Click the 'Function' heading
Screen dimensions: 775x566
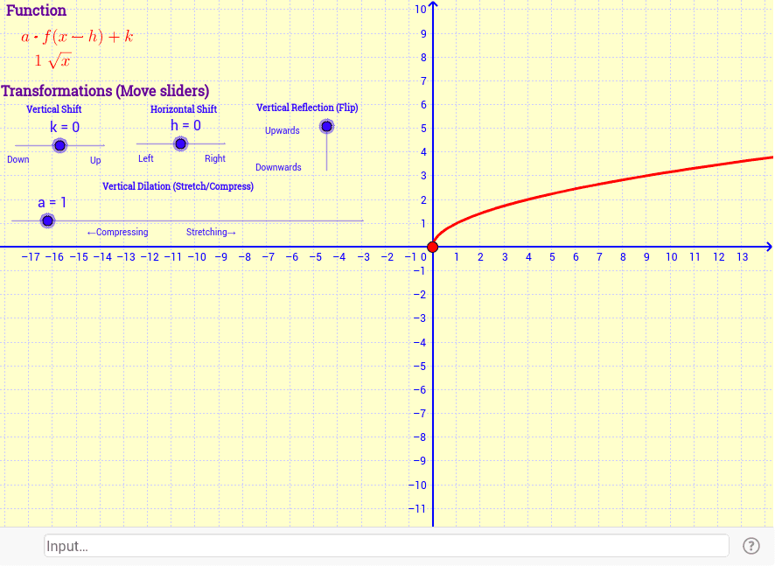click(x=36, y=10)
